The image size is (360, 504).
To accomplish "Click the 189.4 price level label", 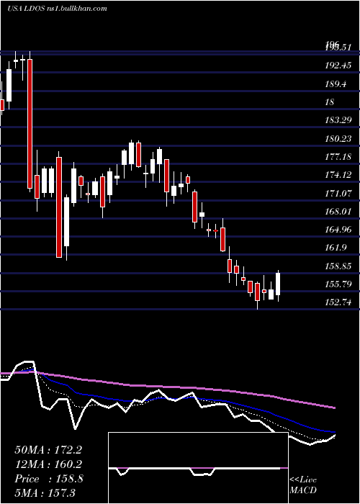I will point(336,84).
